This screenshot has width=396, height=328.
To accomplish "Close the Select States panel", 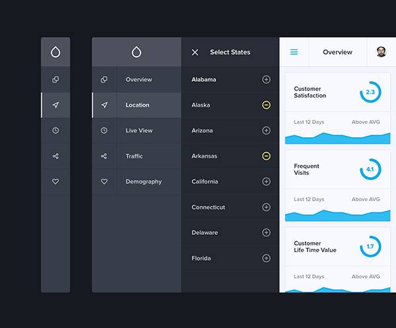I will point(195,52).
